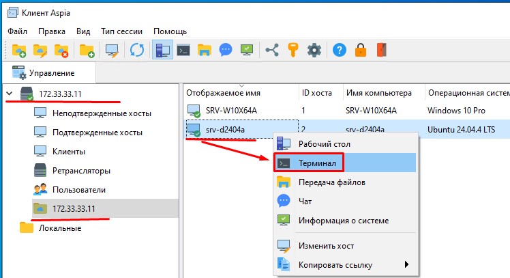510x278 pixels.
Task: Select the terminal session type toolbar icon
Action: coord(183,50)
